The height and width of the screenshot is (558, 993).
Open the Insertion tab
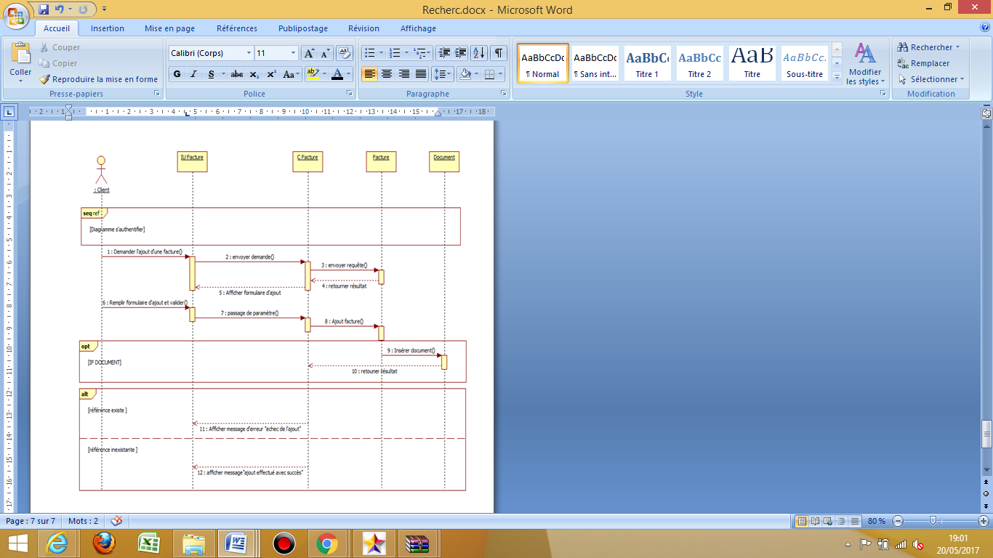pyautogui.click(x=108, y=28)
